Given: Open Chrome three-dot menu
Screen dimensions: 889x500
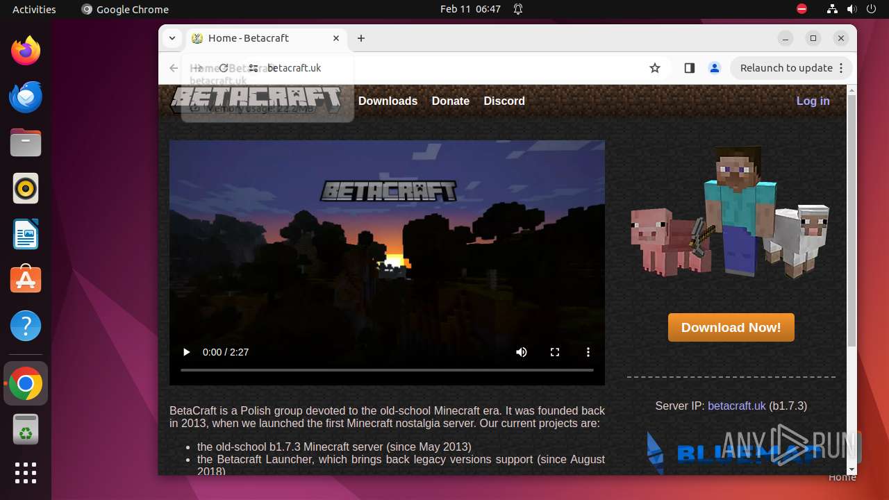Looking at the screenshot, I should point(841,68).
